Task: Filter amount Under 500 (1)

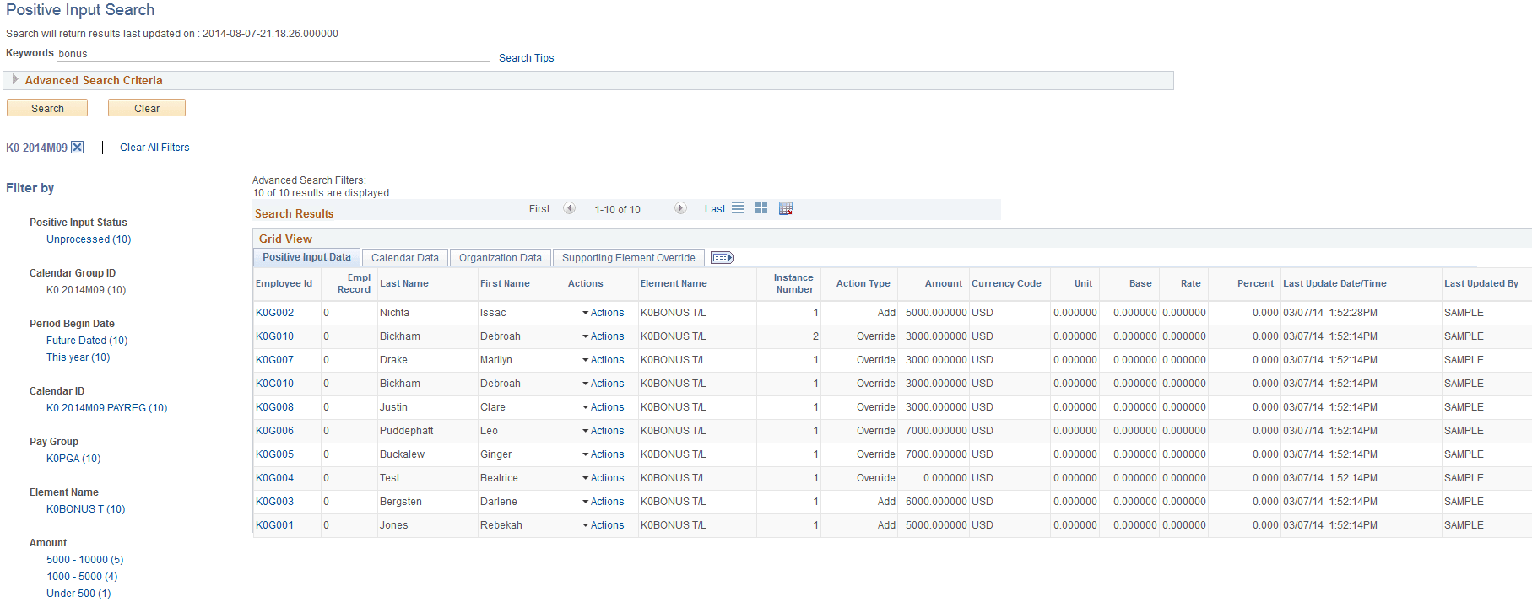Action: tap(78, 594)
